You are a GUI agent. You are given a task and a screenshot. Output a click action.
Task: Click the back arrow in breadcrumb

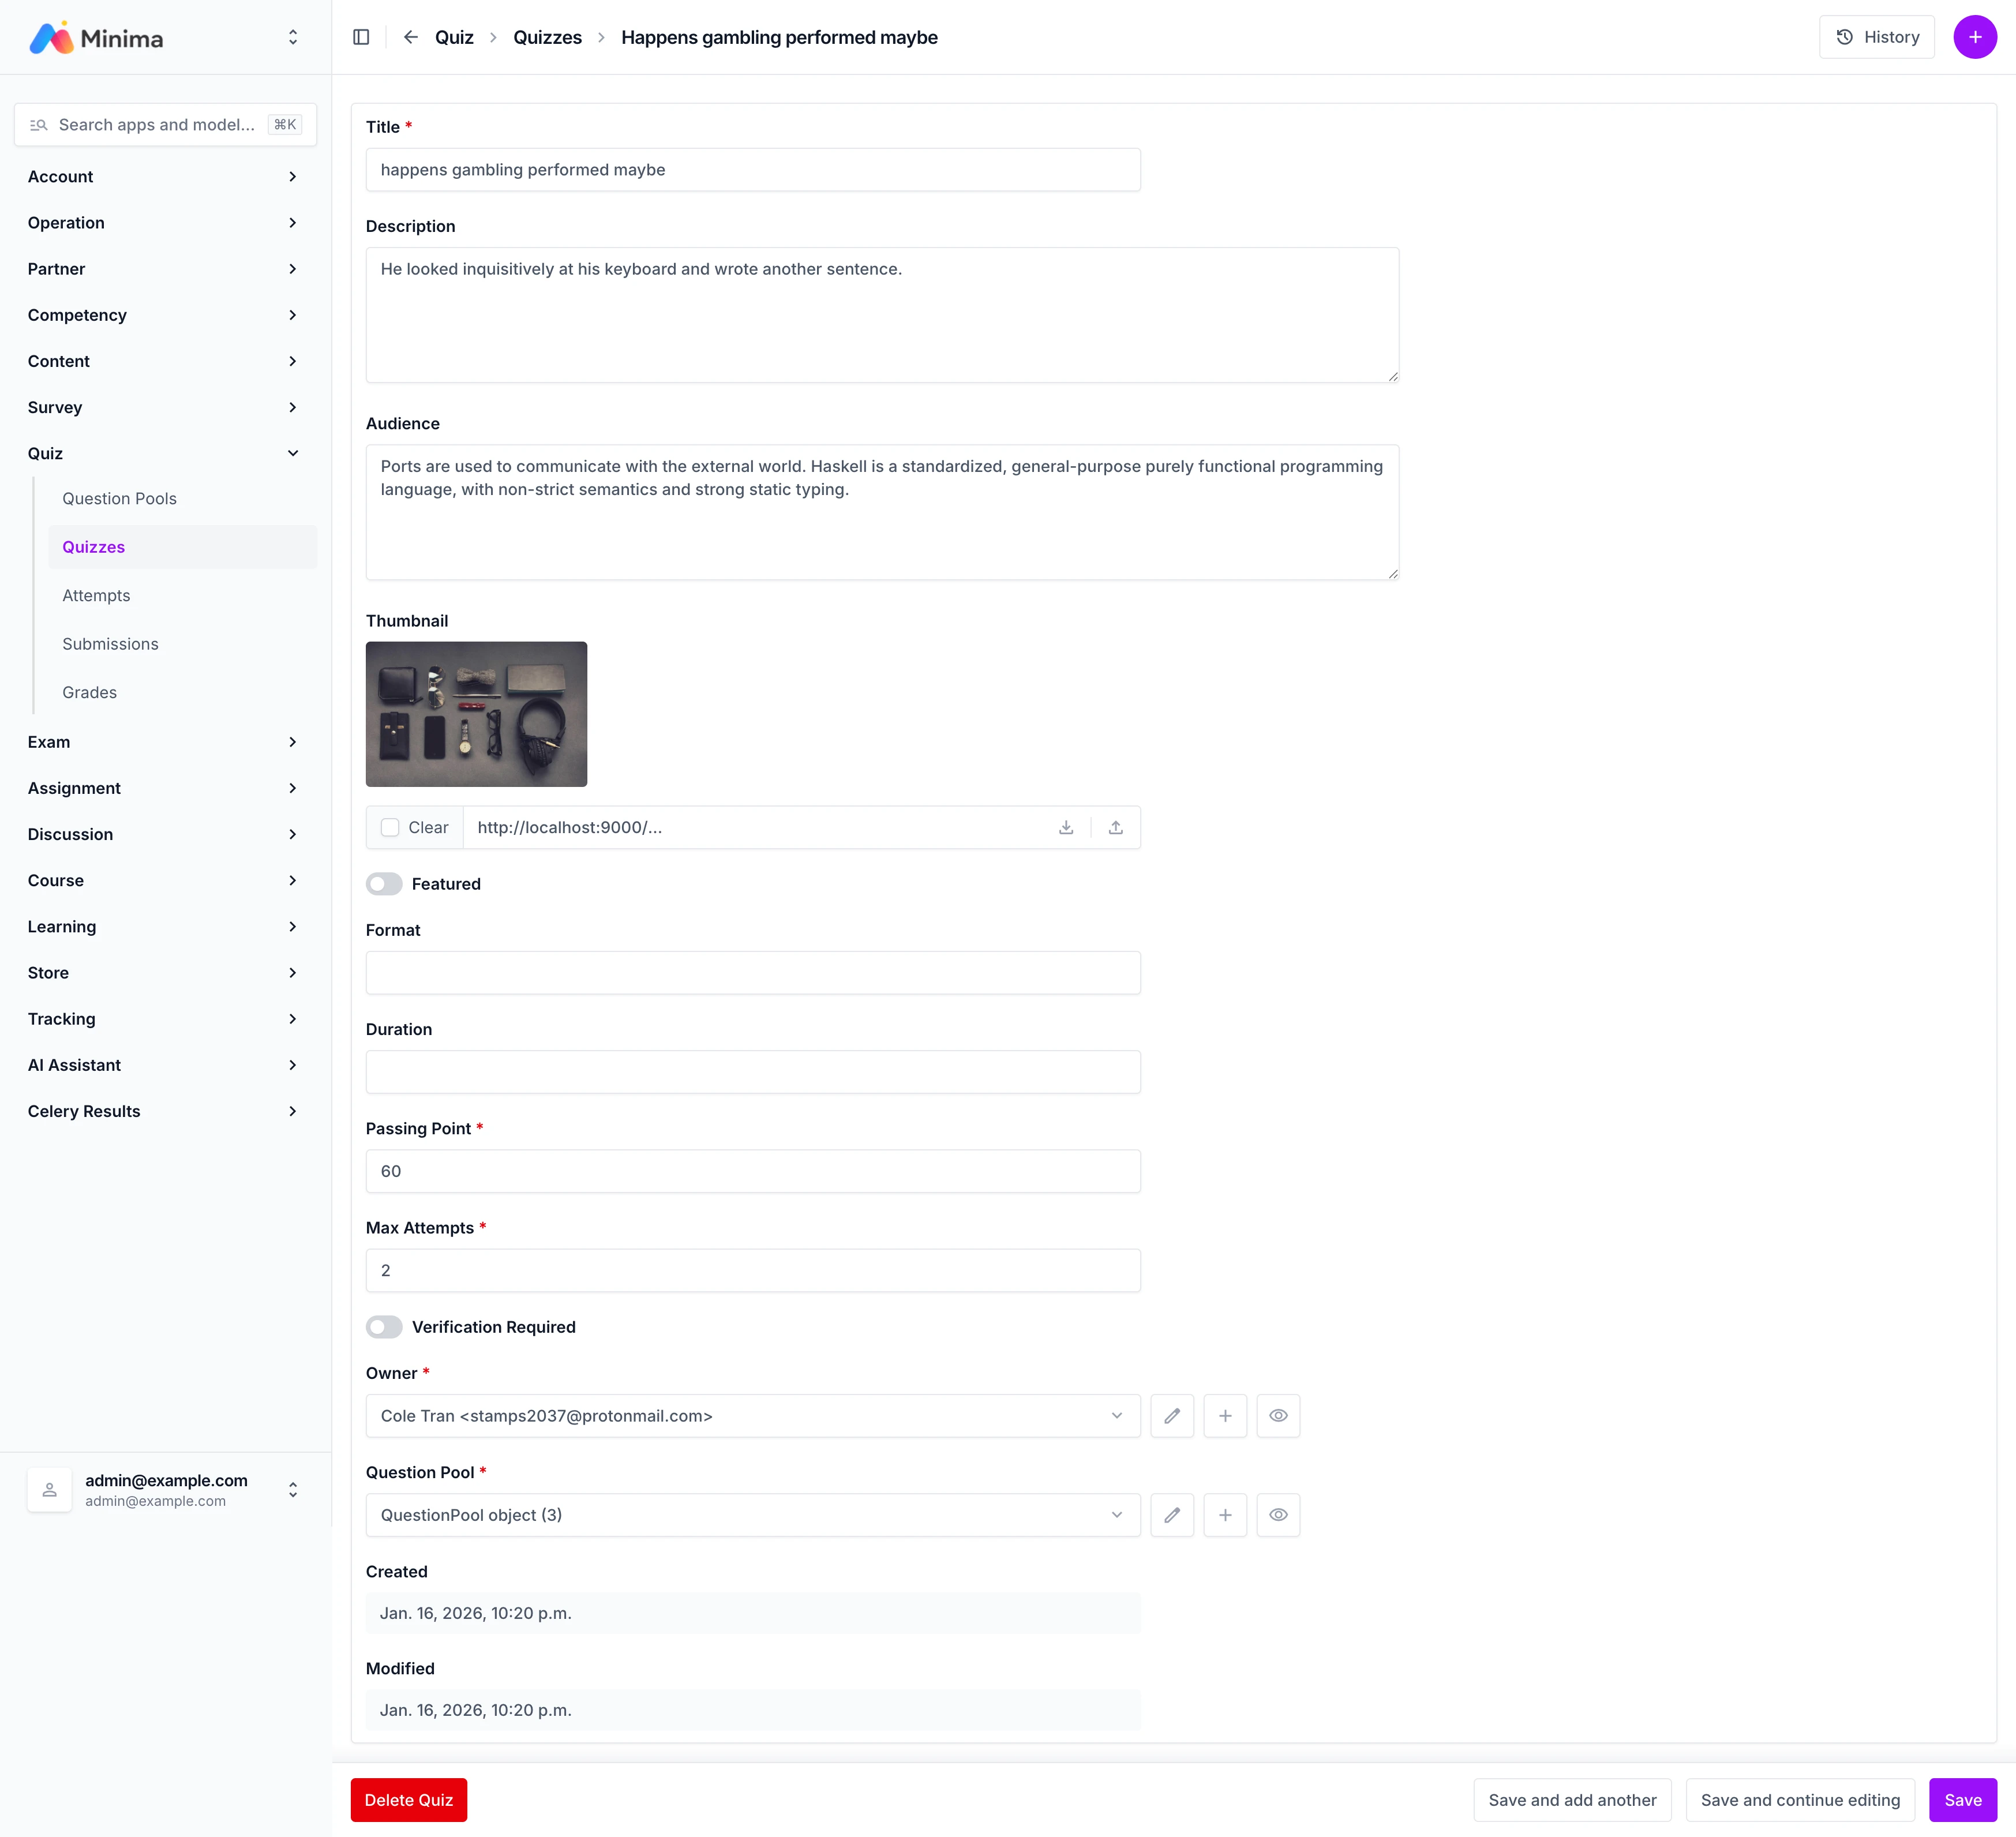pyautogui.click(x=410, y=37)
